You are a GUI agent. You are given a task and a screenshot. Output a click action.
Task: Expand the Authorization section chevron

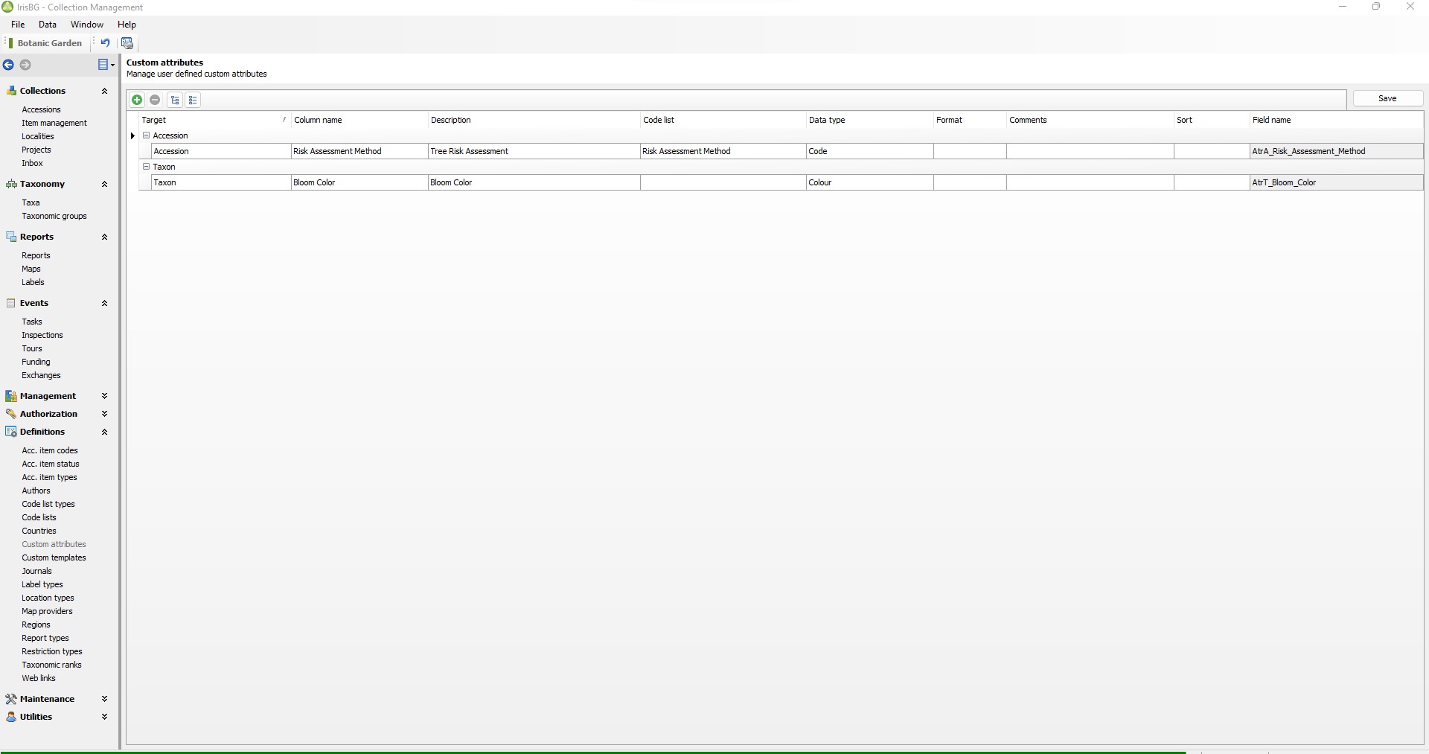(104, 414)
